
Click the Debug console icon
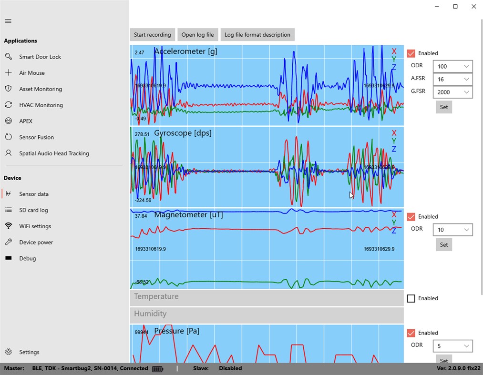point(8,258)
